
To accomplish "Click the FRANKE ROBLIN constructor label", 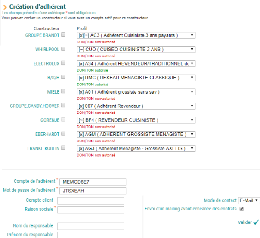I will pyautogui.click(x=43, y=148).
